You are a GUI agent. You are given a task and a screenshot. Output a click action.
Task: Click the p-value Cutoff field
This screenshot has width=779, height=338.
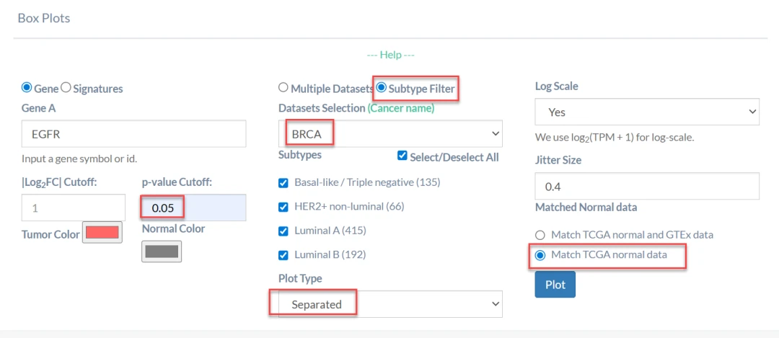(193, 208)
